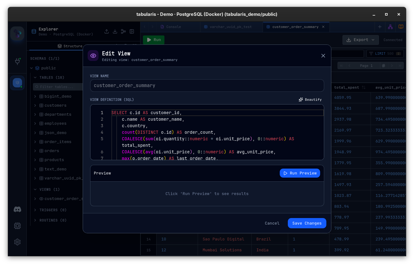Screen dimensions: 414x265
Task: Click the Brazil country cell
Action: 269,239
